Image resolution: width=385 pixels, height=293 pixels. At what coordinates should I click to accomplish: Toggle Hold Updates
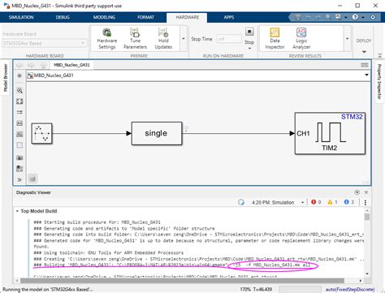pyautogui.click(x=163, y=39)
